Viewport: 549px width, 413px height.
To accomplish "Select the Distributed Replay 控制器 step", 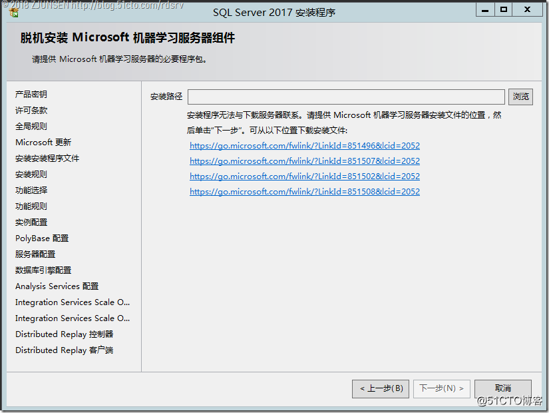I will [x=65, y=334].
